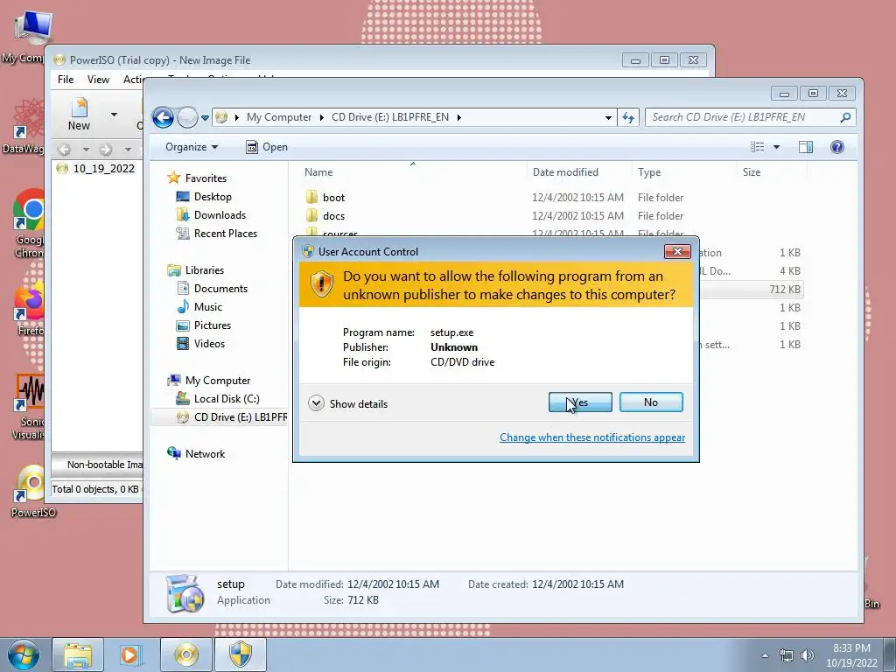
Task: Show hidden tray icons arrow
Action: tap(765, 655)
